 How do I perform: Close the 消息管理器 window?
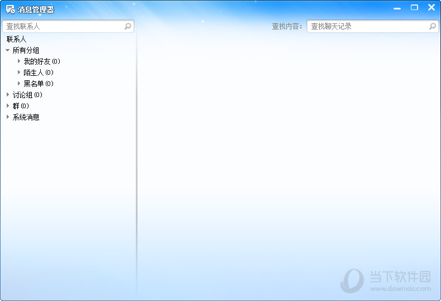point(432,7)
